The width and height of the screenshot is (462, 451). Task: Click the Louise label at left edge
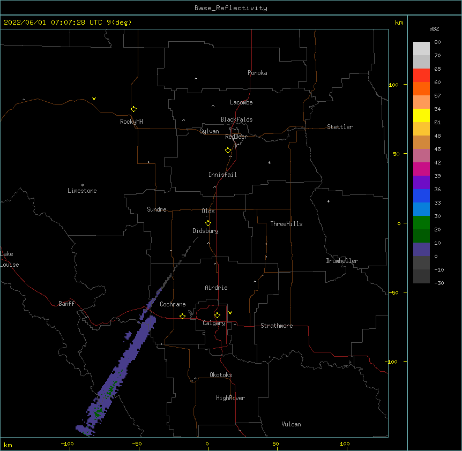tap(10, 265)
